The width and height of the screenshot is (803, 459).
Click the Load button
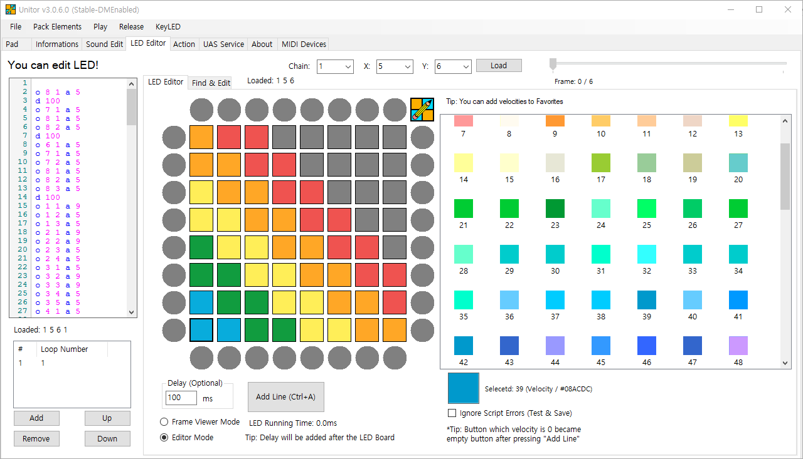click(x=499, y=66)
